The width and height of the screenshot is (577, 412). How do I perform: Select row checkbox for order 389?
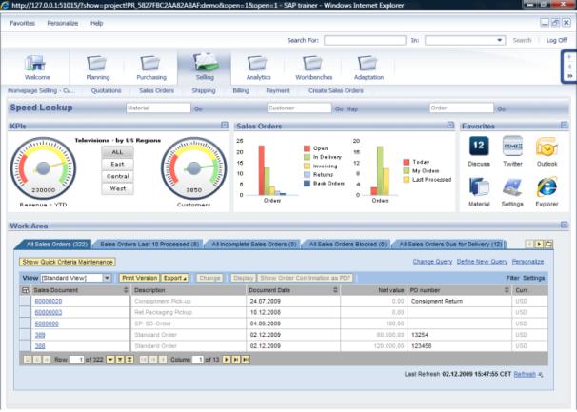click(26, 335)
